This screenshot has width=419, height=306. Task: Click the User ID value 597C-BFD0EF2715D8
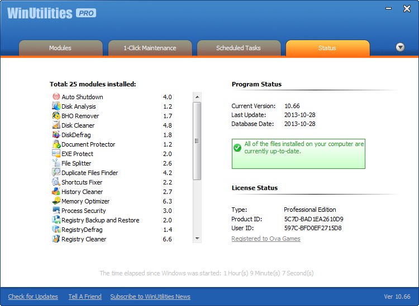(313, 228)
